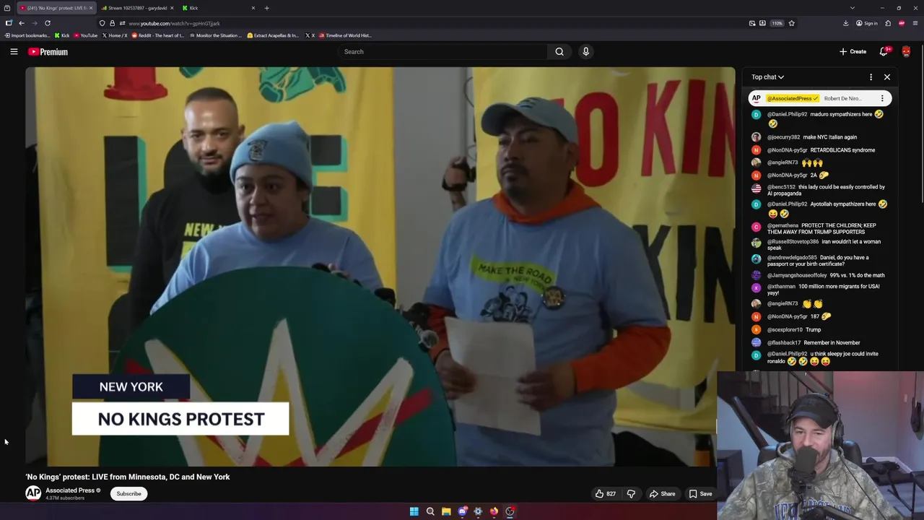Open the browser extensions menu
This screenshot has height=520, width=924.
click(888, 23)
